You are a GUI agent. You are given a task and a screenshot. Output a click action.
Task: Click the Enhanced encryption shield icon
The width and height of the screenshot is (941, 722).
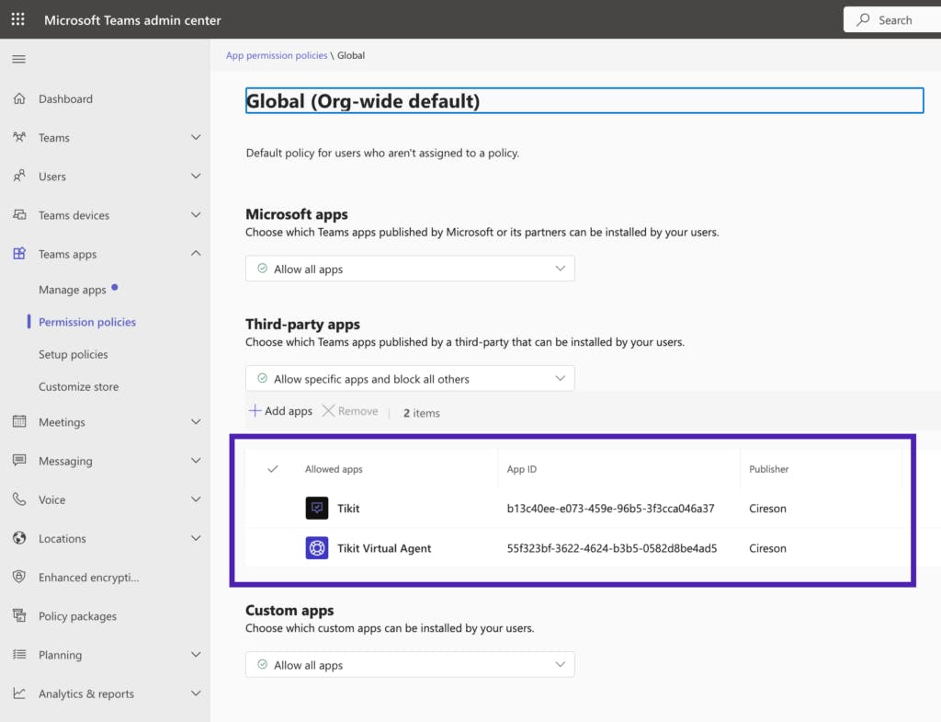(19, 578)
